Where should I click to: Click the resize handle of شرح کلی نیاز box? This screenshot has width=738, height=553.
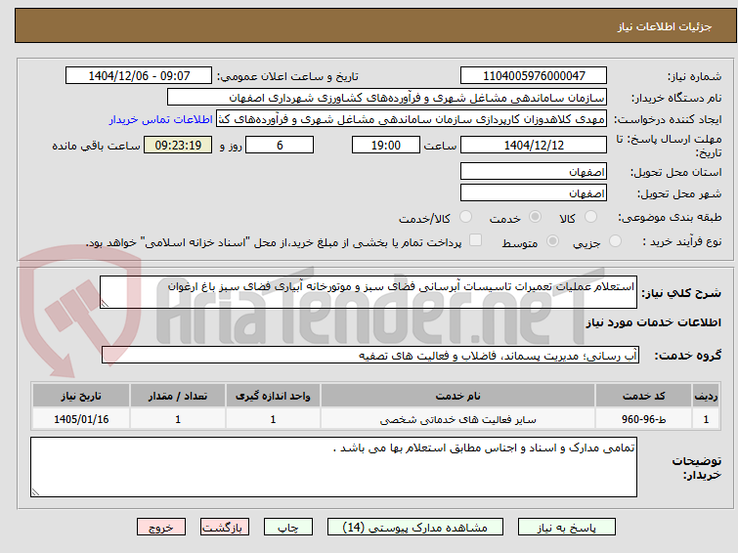105,304
